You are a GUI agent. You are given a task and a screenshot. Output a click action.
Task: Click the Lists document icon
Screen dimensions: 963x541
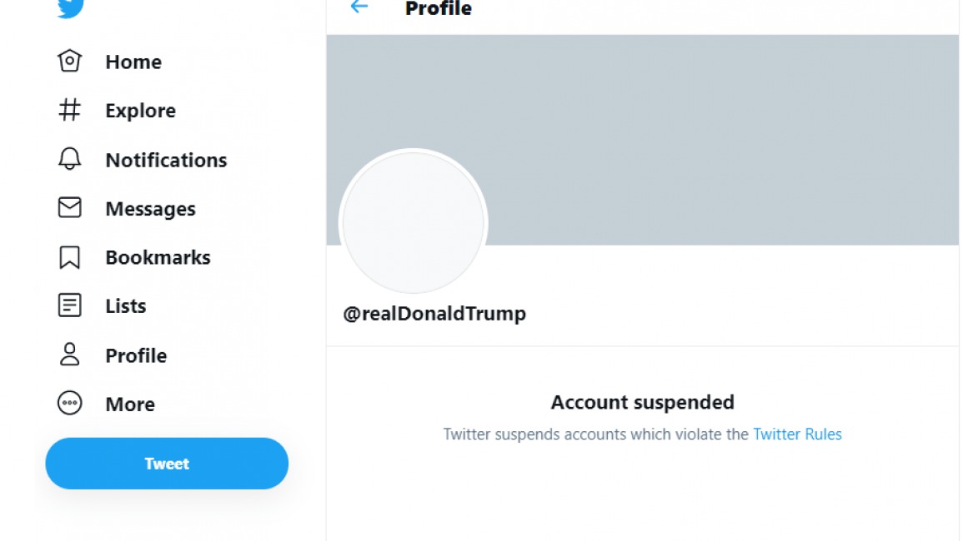[x=69, y=305]
